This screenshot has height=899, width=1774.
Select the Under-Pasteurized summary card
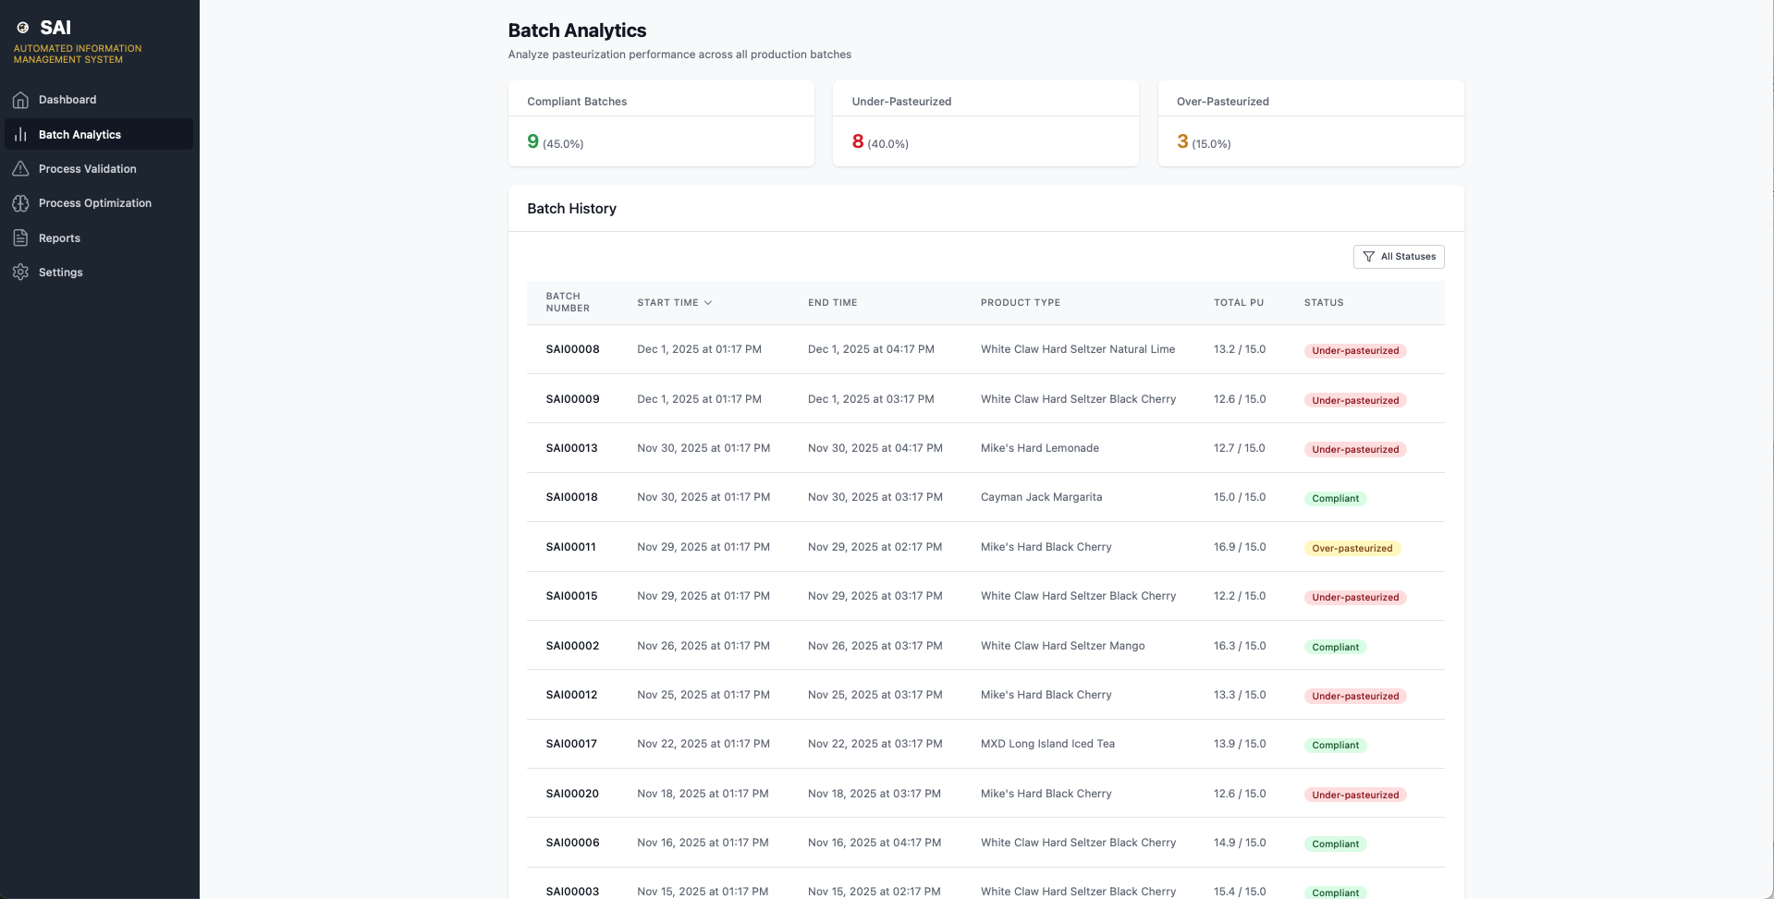pyautogui.click(x=985, y=124)
